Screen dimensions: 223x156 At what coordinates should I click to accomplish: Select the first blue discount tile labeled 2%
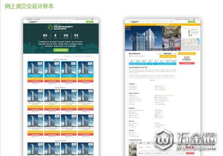point(132,62)
